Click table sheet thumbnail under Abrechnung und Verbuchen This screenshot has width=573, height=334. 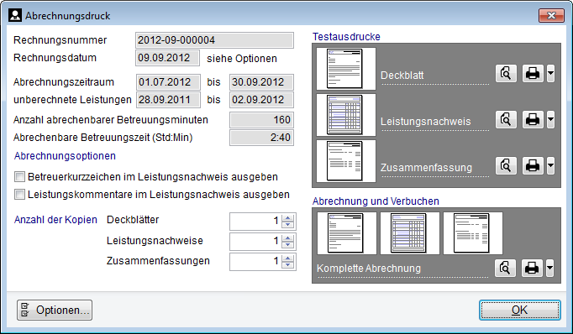(410, 233)
